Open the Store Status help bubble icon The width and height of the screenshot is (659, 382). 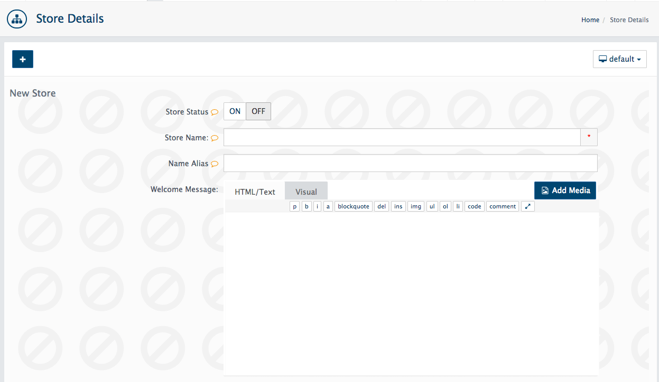(215, 112)
